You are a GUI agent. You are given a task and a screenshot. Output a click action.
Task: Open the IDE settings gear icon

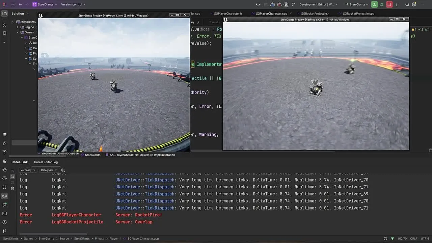tap(414, 4)
